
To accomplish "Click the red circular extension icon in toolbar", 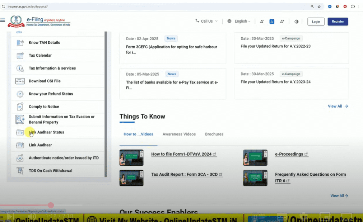I will (345, 6).
